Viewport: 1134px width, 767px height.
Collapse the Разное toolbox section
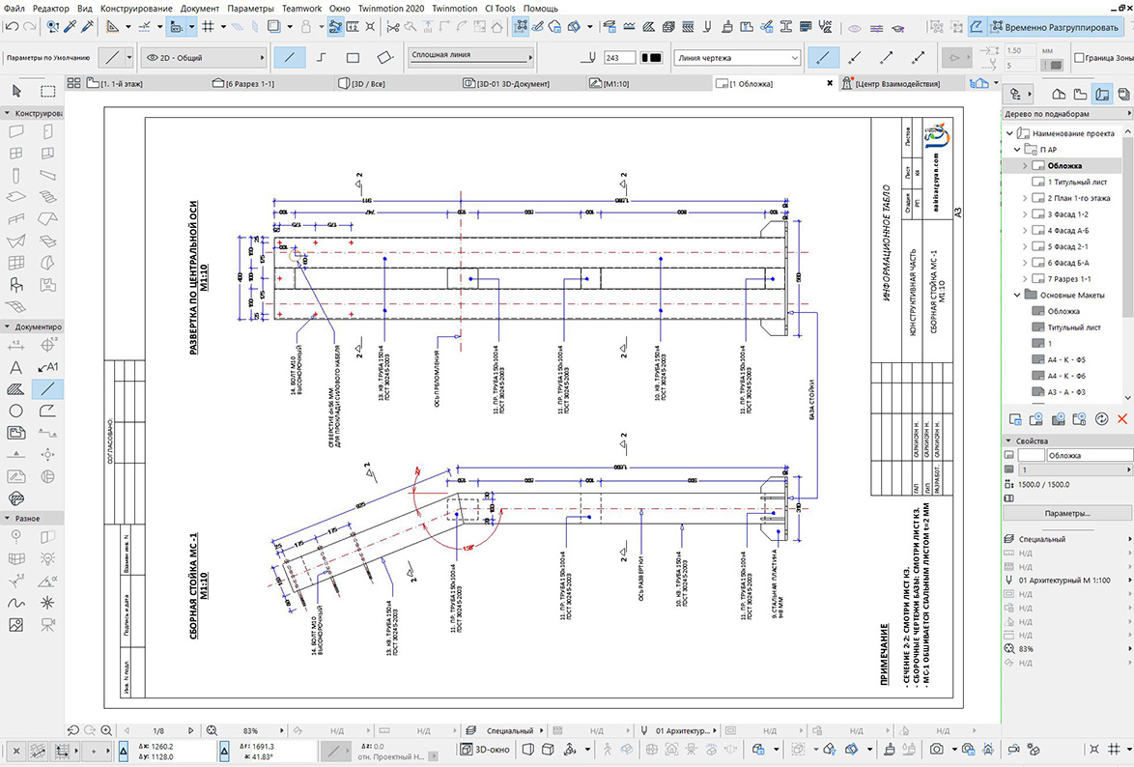[7, 519]
